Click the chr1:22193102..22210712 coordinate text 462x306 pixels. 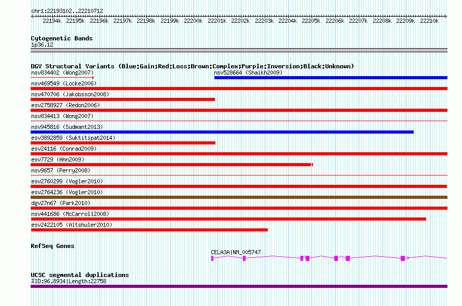click(x=67, y=11)
